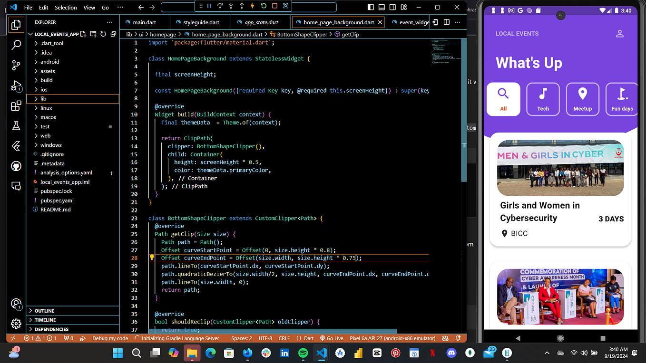
Task: Select the Tech category chip in the emulator
Action: pos(543,99)
